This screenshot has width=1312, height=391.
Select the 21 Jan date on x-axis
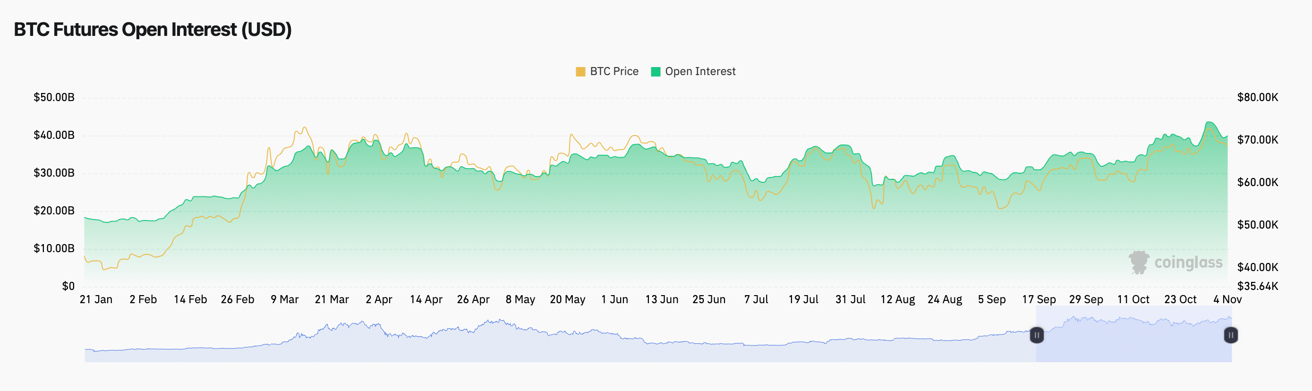[x=96, y=299]
